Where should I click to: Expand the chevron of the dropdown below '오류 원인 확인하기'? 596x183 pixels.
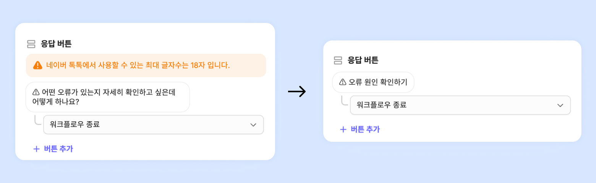click(x=560, y=105)
